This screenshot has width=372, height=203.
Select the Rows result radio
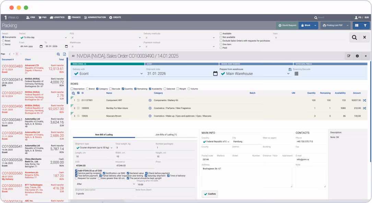point(3,41)
